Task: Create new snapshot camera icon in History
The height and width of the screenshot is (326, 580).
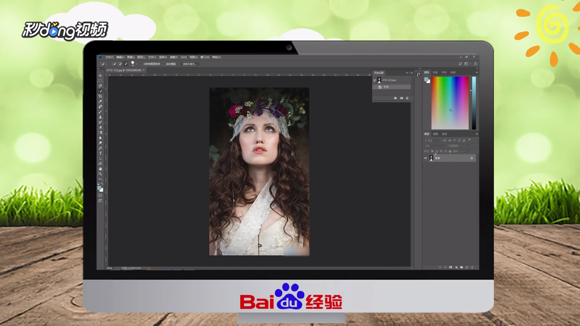Action: pos(401,98)
